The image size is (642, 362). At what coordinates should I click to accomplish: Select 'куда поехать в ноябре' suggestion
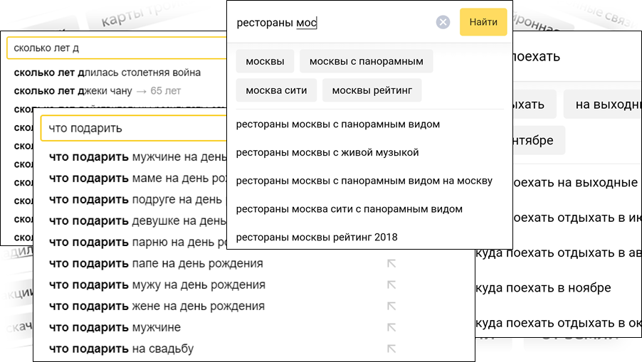(x=543, y=288)
